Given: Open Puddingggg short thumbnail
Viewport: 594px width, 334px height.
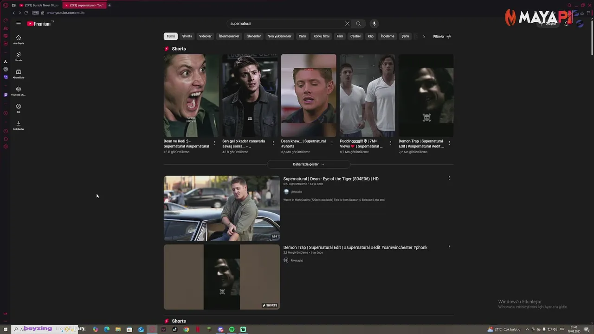Looking at the screenshot, I should (368, 96).
